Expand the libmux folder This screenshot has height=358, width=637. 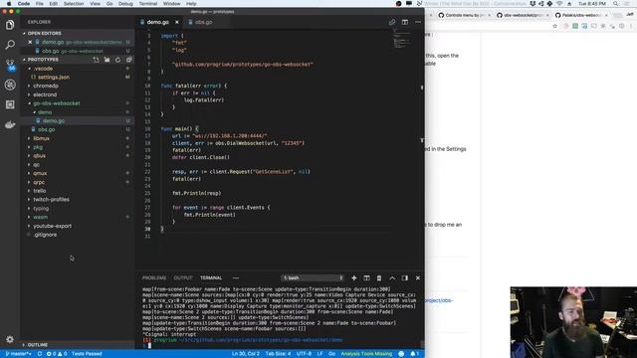point(41,138)
